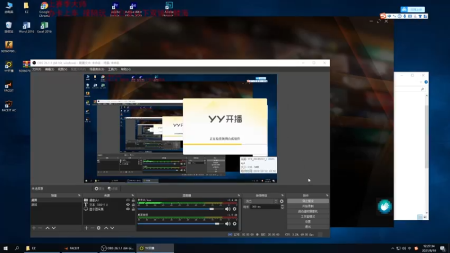Pop out the 转场特效 panel dock icon
Image resolution: width=450 pixels, height=253 pixels.
[282, 195]
